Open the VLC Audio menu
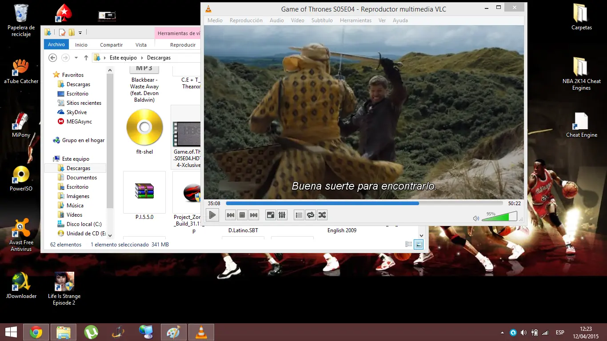 tap(277, 20)
